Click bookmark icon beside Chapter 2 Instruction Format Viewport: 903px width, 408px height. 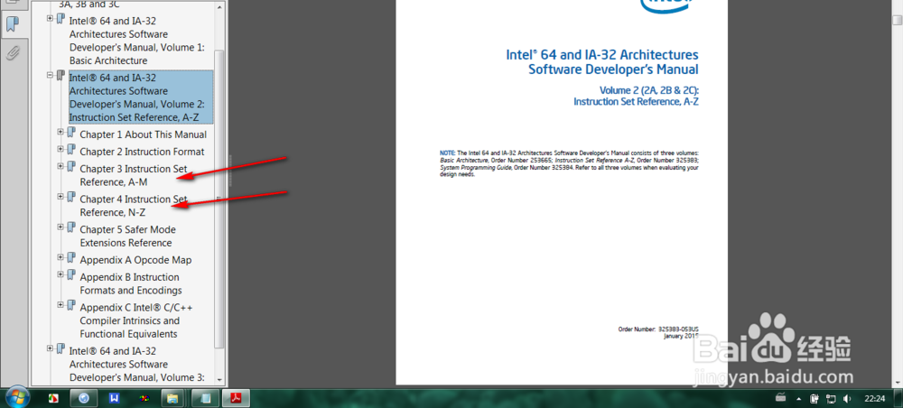[70, 150]
